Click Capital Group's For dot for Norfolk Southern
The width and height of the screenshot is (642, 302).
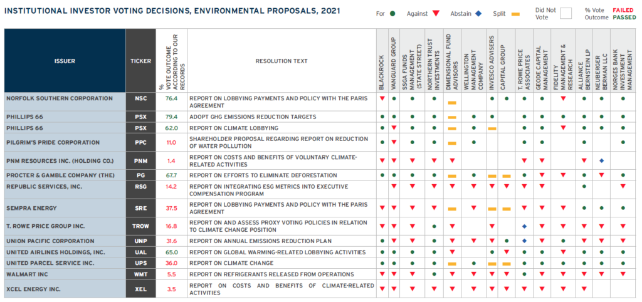506,98
